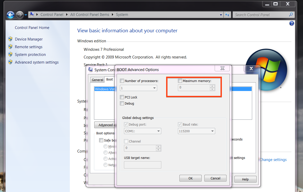Click shield icon next to Remote settings
The image size is (303, 192).
pyautogui.click(x=11, y=47)
